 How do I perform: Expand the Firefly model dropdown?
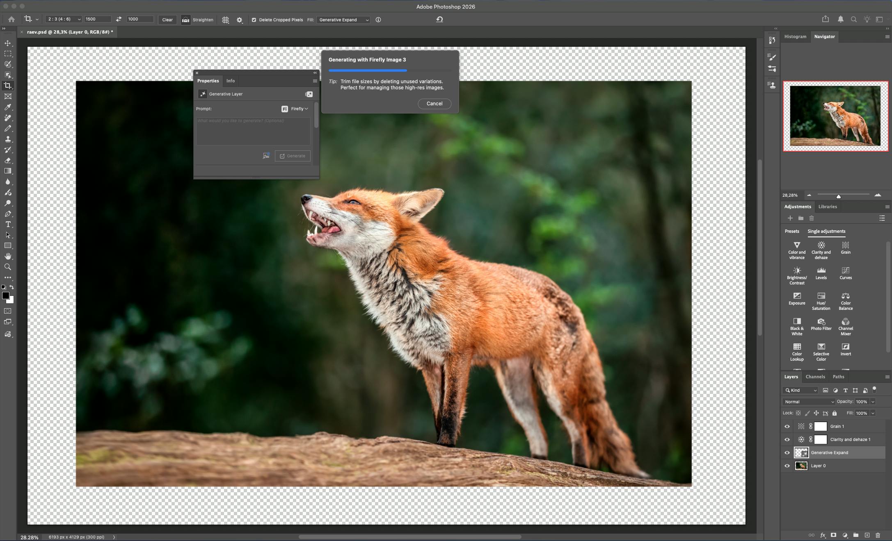pyautogui.click(x=299, y=109)
